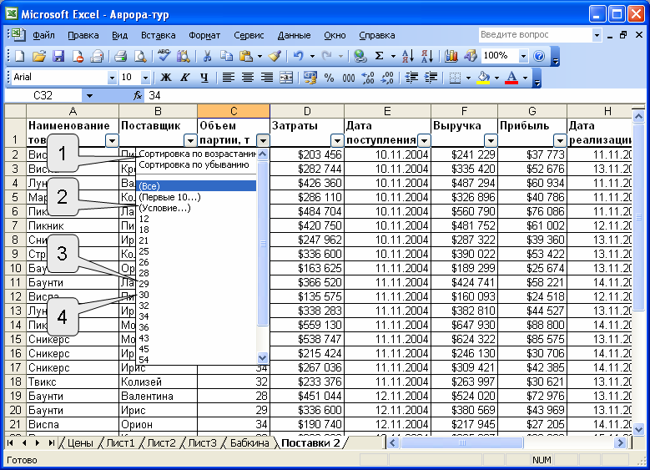Open the Правка menu
Screen dimensions: 650x470
(83, 35)
